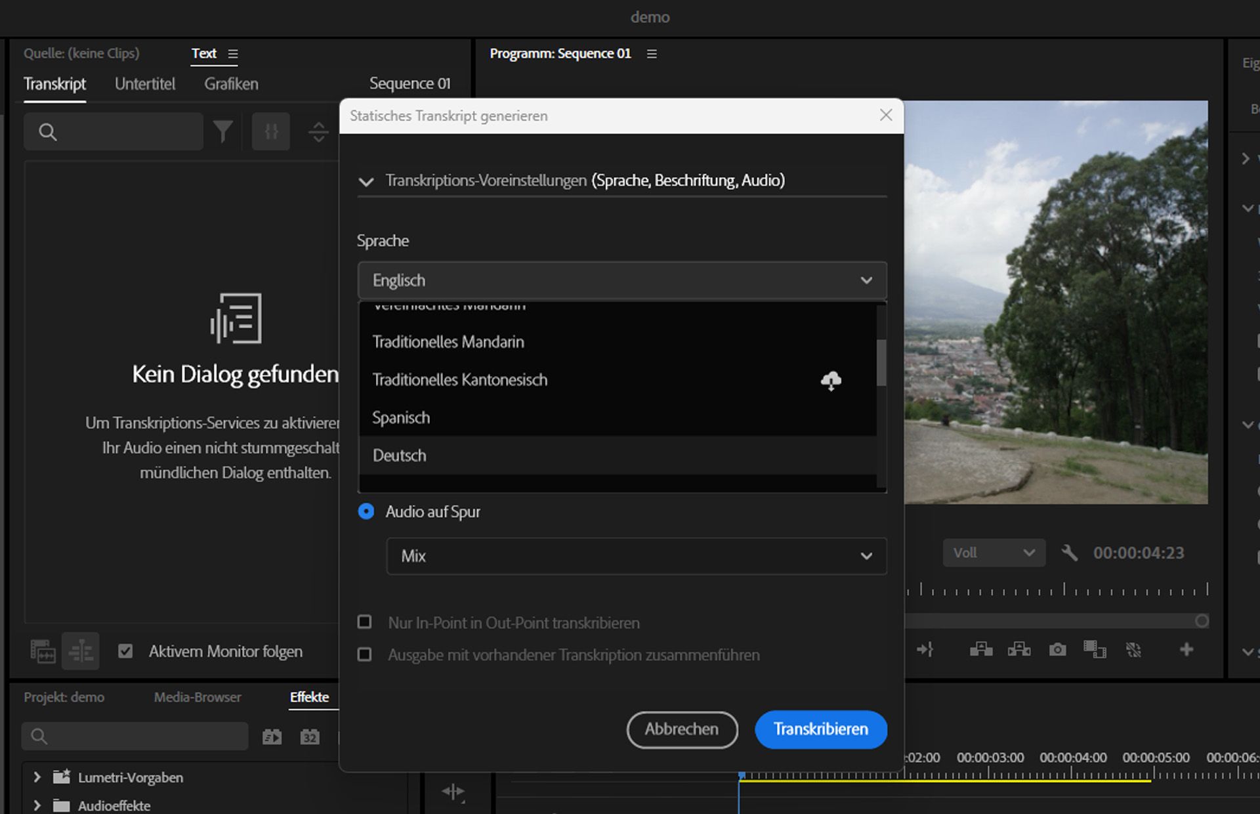Click the wrench settings icon near the timecode
The image size is (1260, 814).
click(x=1070, y=553)
